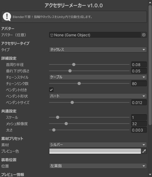Screen dimensions: 152x177
Task: Click the アバター（任意） label
Action: (14, 35)
